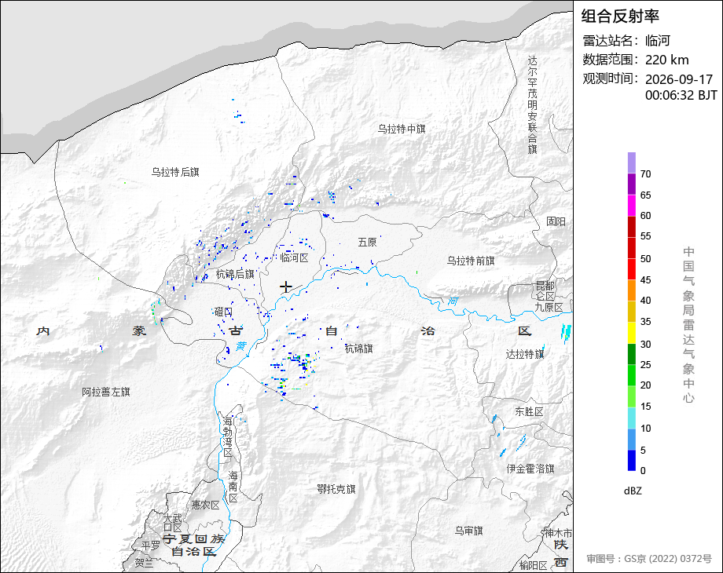Click the dBZ unit label below legend

pyautogui.click(x=633, y=491)
